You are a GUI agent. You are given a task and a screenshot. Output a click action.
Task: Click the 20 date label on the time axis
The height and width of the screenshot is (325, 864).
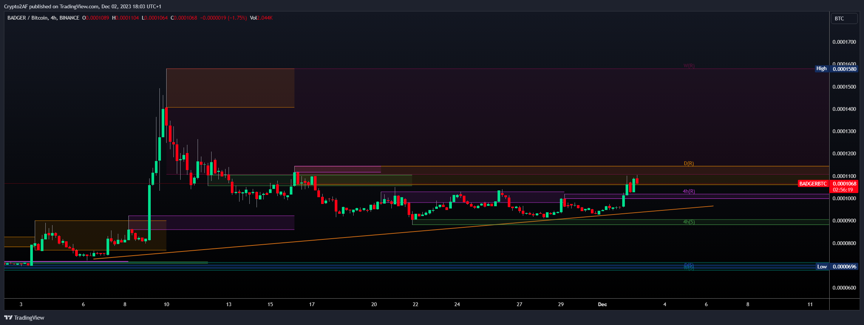[374, 304]
